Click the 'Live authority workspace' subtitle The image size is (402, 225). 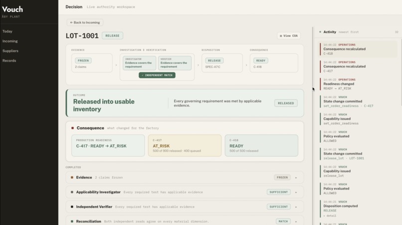click(x=111, y=7)
